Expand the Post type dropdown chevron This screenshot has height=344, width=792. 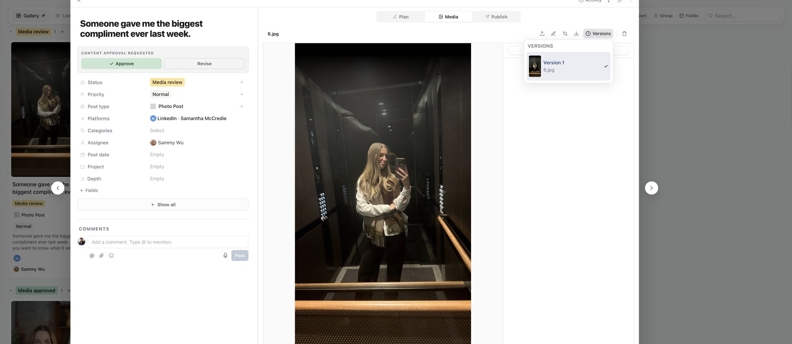pyautogui.click(x=242, y=106)
